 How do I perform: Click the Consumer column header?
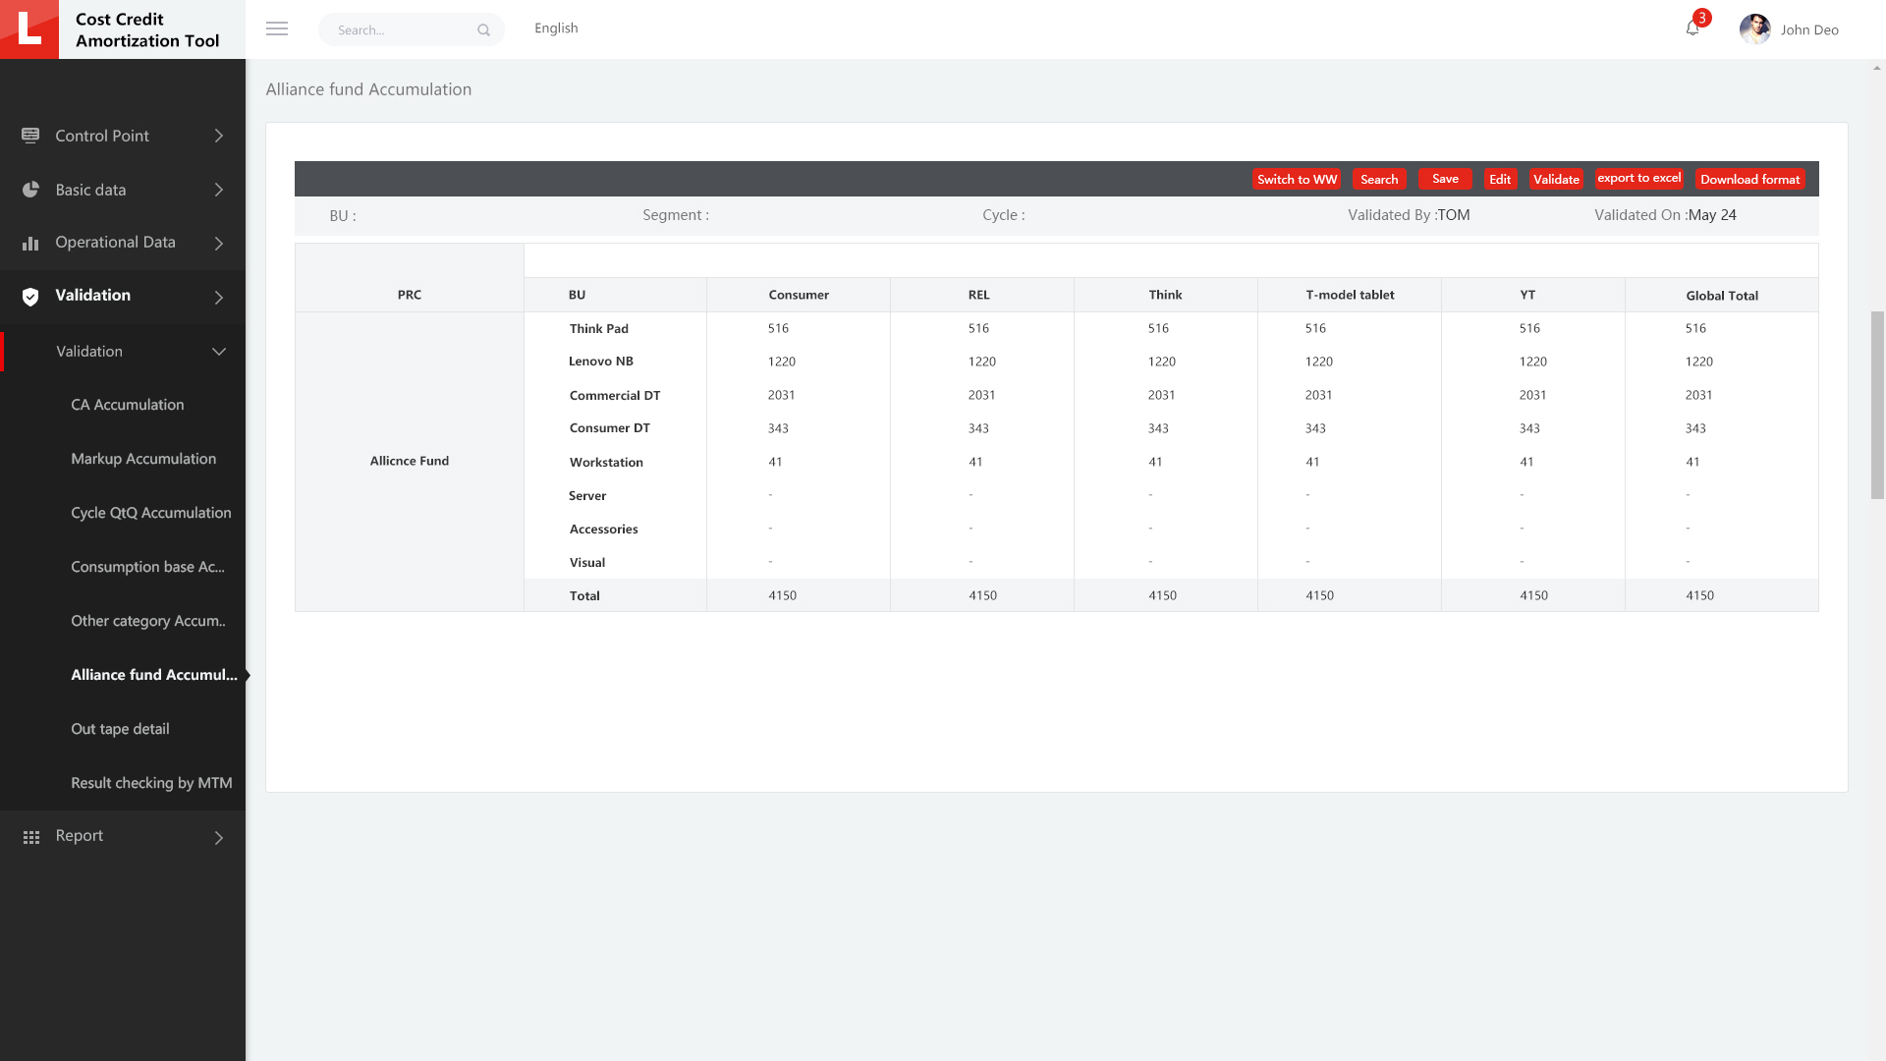[x=799, y=295]
